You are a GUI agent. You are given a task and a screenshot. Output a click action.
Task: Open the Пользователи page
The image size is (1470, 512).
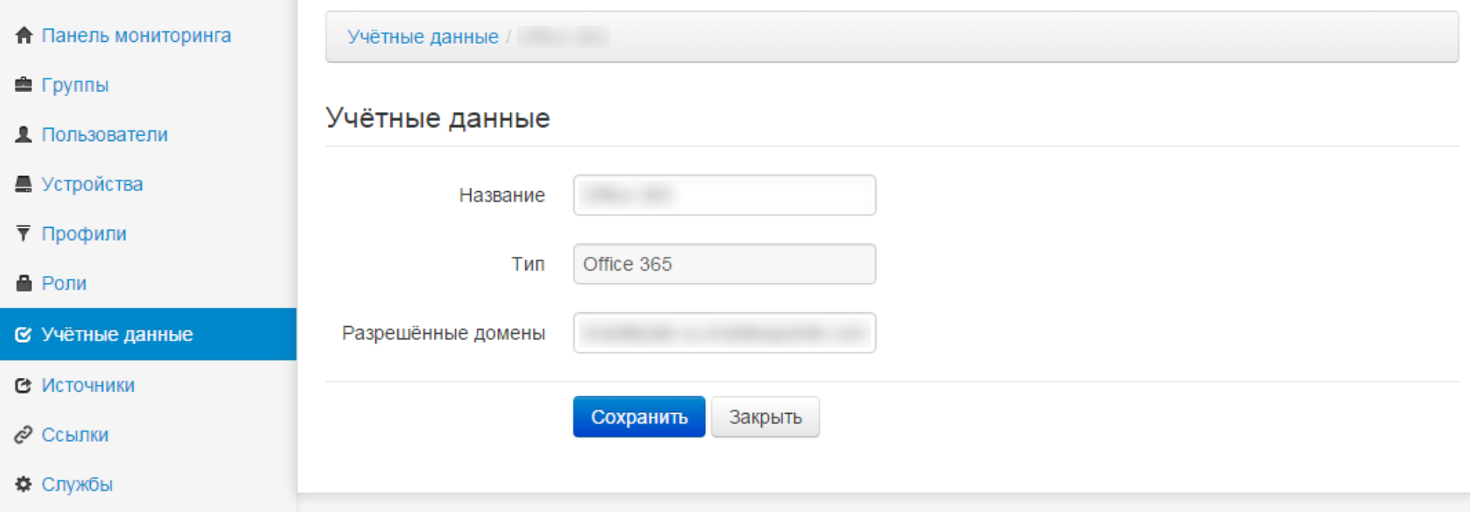(x=104, y=135)
